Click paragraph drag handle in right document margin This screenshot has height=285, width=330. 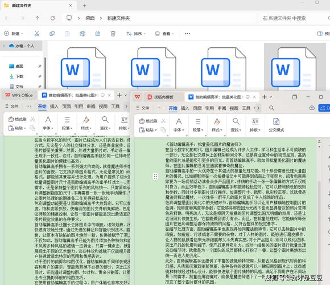pyautogui.click(x=155, y=177)
